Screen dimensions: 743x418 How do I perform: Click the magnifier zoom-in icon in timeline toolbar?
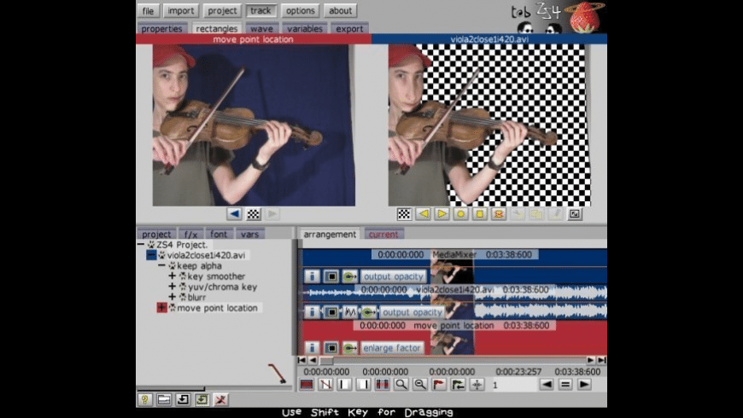pyautogui.click(x=401, y=385)
